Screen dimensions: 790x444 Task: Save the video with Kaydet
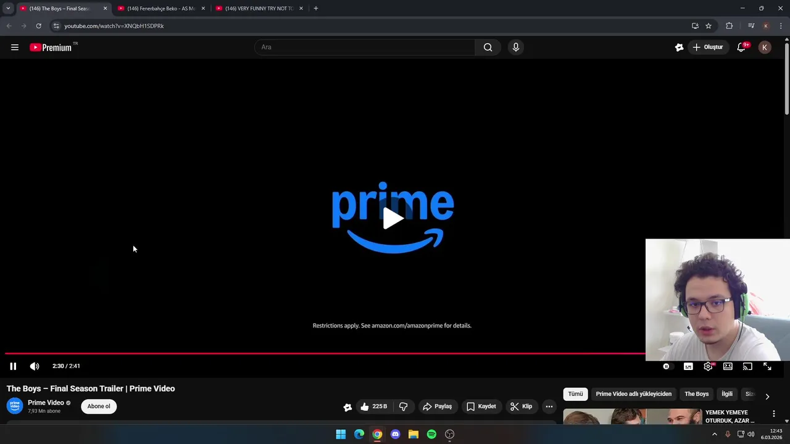click(481, 406)
